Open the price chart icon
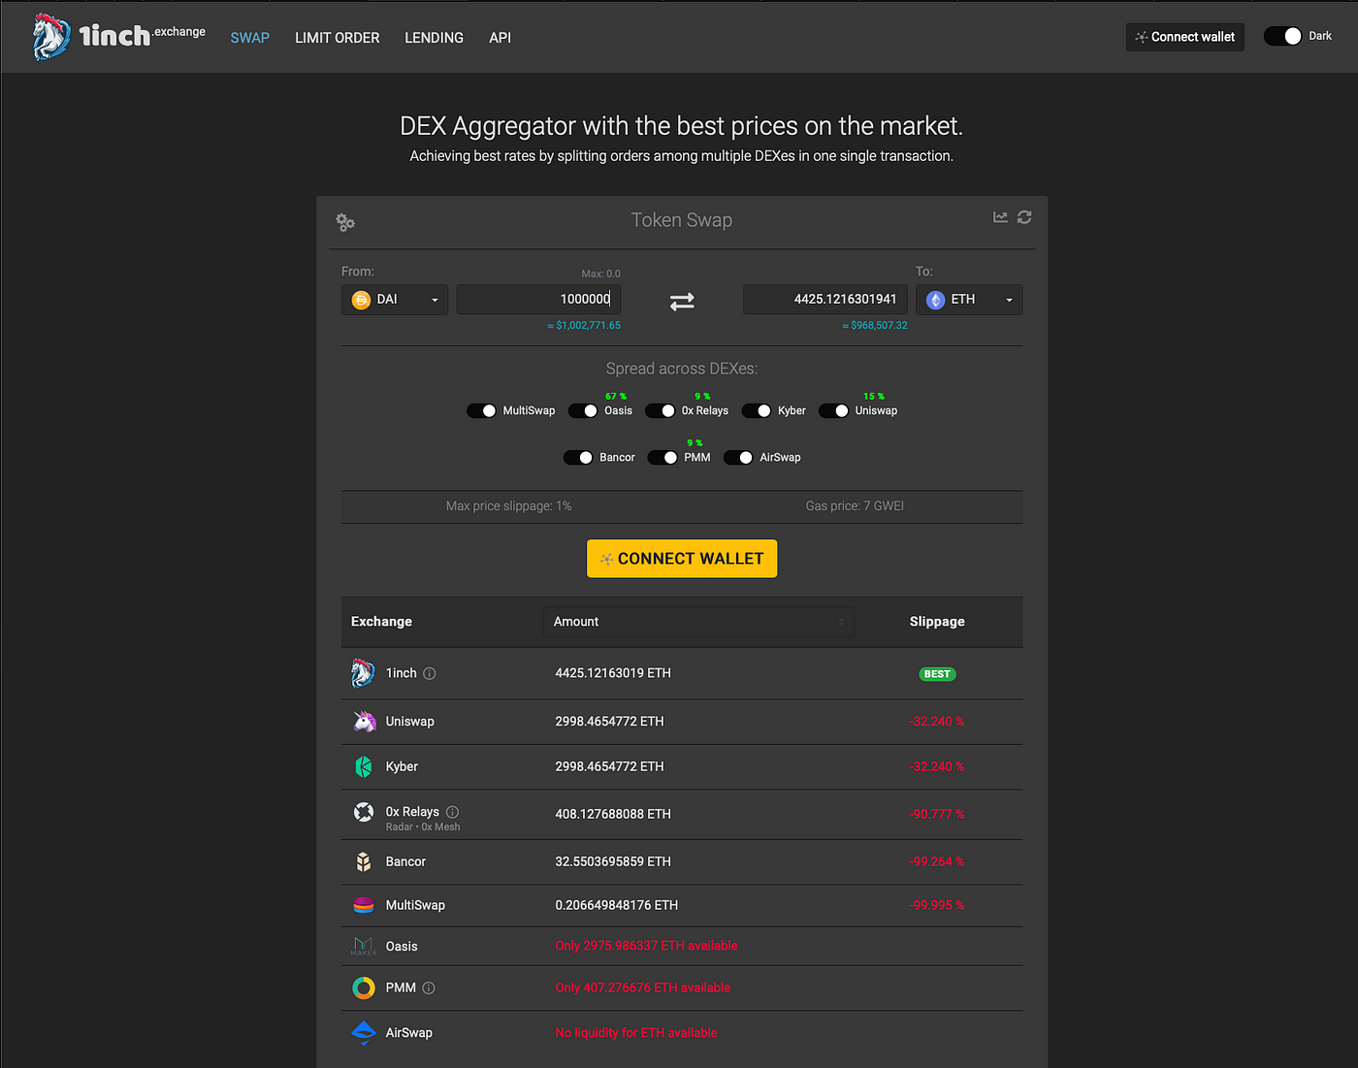This screenshot has width=1358, height=1068. [1000, 217]
